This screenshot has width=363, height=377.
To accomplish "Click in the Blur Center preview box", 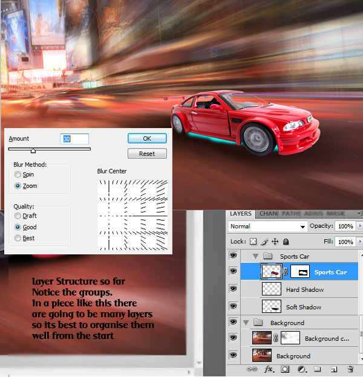I will [x=132, y=215].
